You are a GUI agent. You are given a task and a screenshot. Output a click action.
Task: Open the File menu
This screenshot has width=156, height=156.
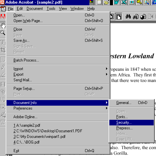[11, 9]
